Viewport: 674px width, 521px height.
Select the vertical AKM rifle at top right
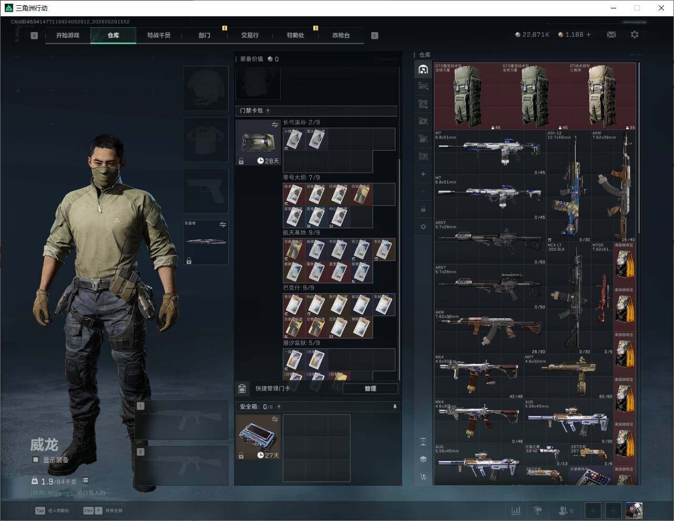pyautogui.click(x=614, y=186)
